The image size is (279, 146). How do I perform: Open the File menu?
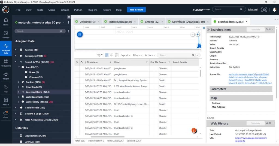tap(18, 10)
